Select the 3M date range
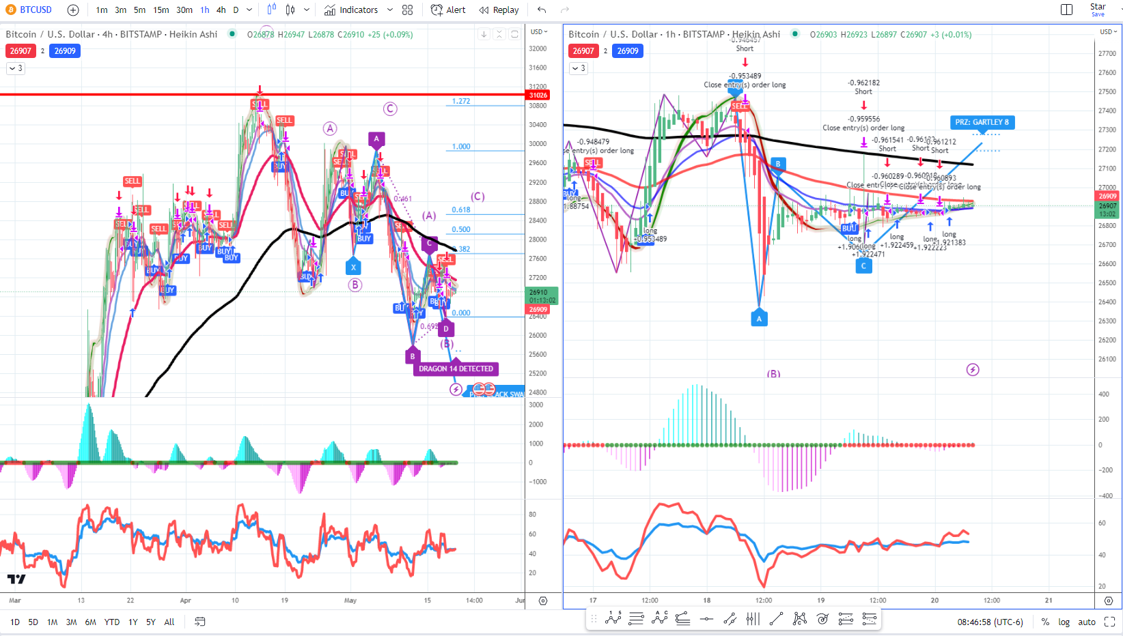The image size is (1123, 636). [x=71, y=622]
